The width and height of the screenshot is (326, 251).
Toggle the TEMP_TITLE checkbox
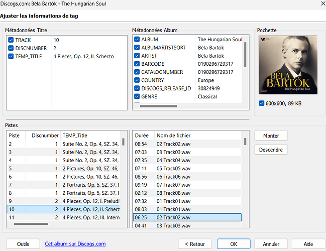tap(11, 56)
